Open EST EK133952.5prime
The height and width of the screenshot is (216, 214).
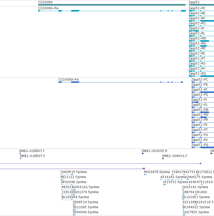tap(196, 197)
